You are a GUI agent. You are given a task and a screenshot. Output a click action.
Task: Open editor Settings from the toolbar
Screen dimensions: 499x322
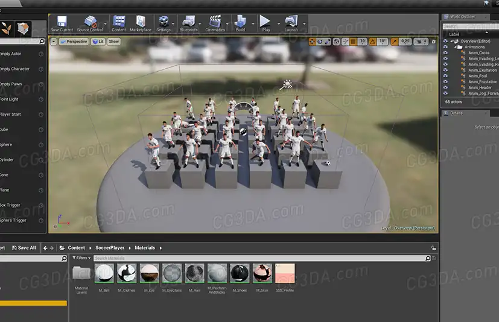[164, 24]
